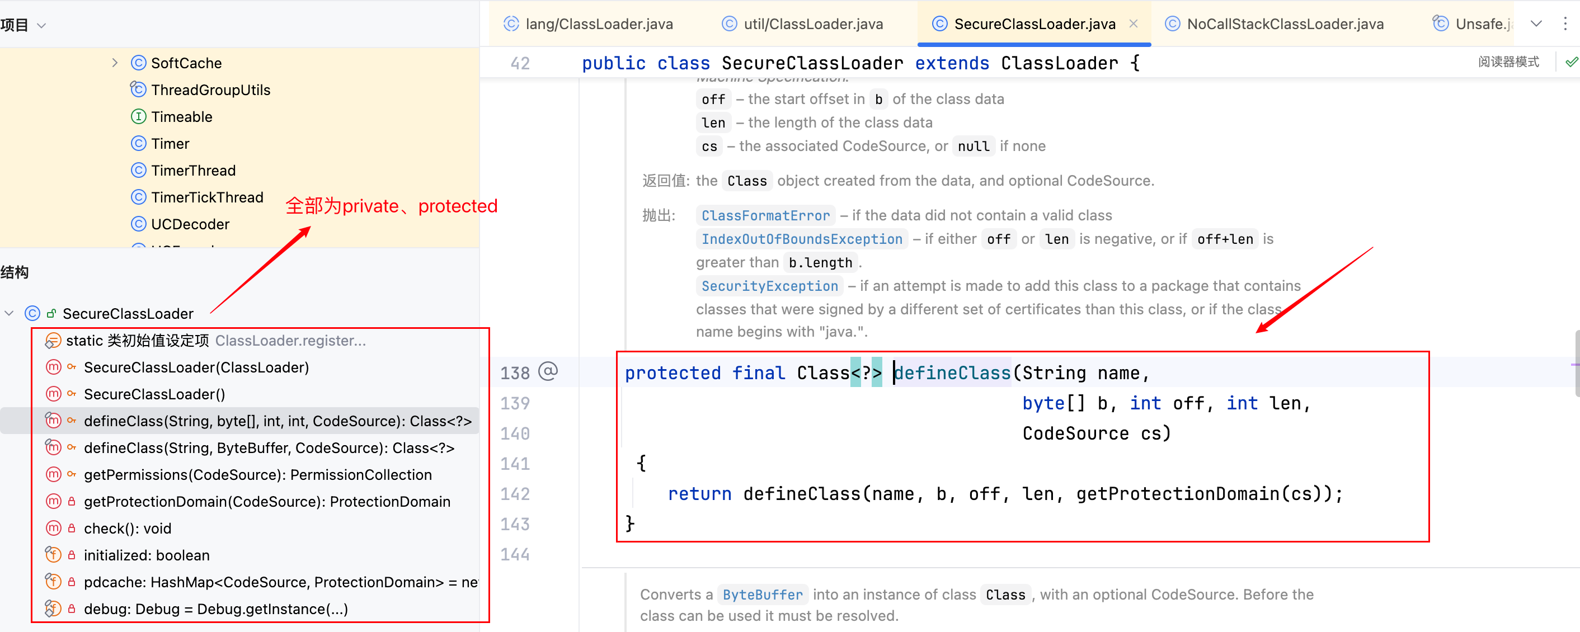Open the more tab actions kebab menu
Image resolution: width=1580 pixels, height=632 pixels.
coord(1565,24)
